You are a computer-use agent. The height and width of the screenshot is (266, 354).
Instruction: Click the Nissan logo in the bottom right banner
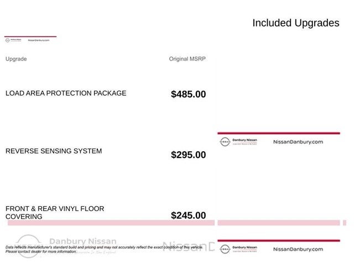click(x=225, y=249)
